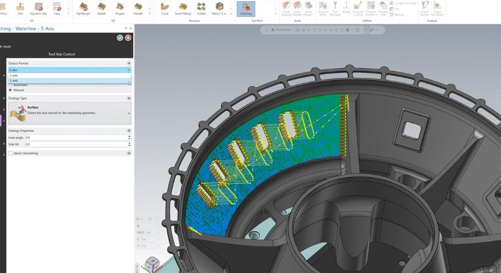Open the Output Format combo box
Image resolution: width=501 pixels, height=273 pixels.
pos(70,70)
